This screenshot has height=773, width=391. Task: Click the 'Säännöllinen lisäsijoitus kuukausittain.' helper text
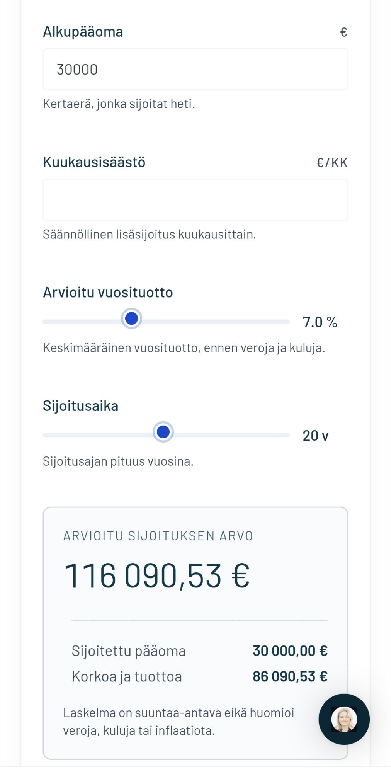[149, 234]
